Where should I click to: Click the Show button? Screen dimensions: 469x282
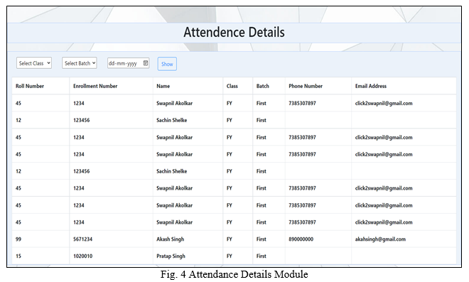167,64
